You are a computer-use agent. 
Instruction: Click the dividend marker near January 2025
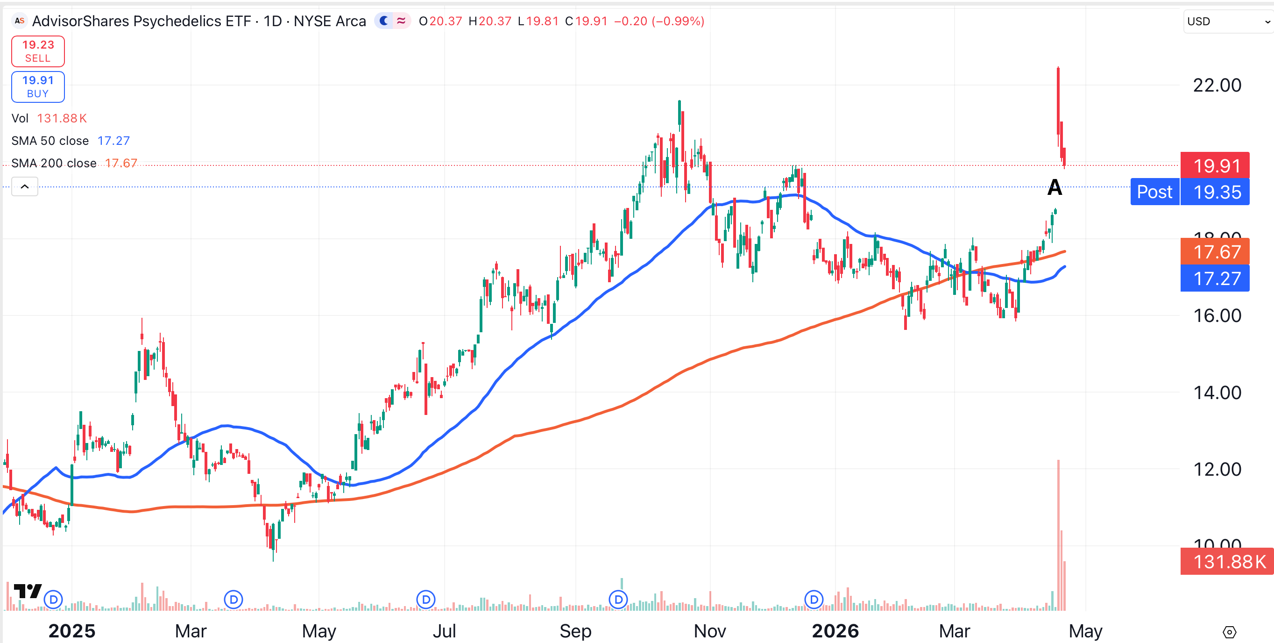pos(53,600)
